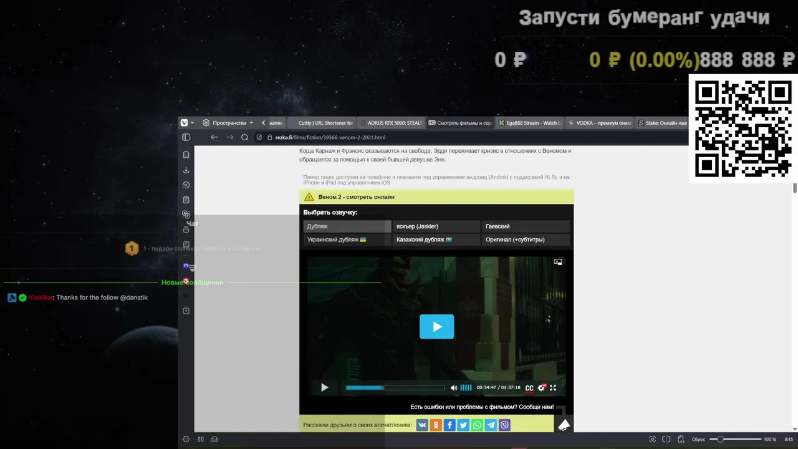Switch to Stake Онлайн-казино tab
Screen dimensions: 798x449
pos(661,123)
